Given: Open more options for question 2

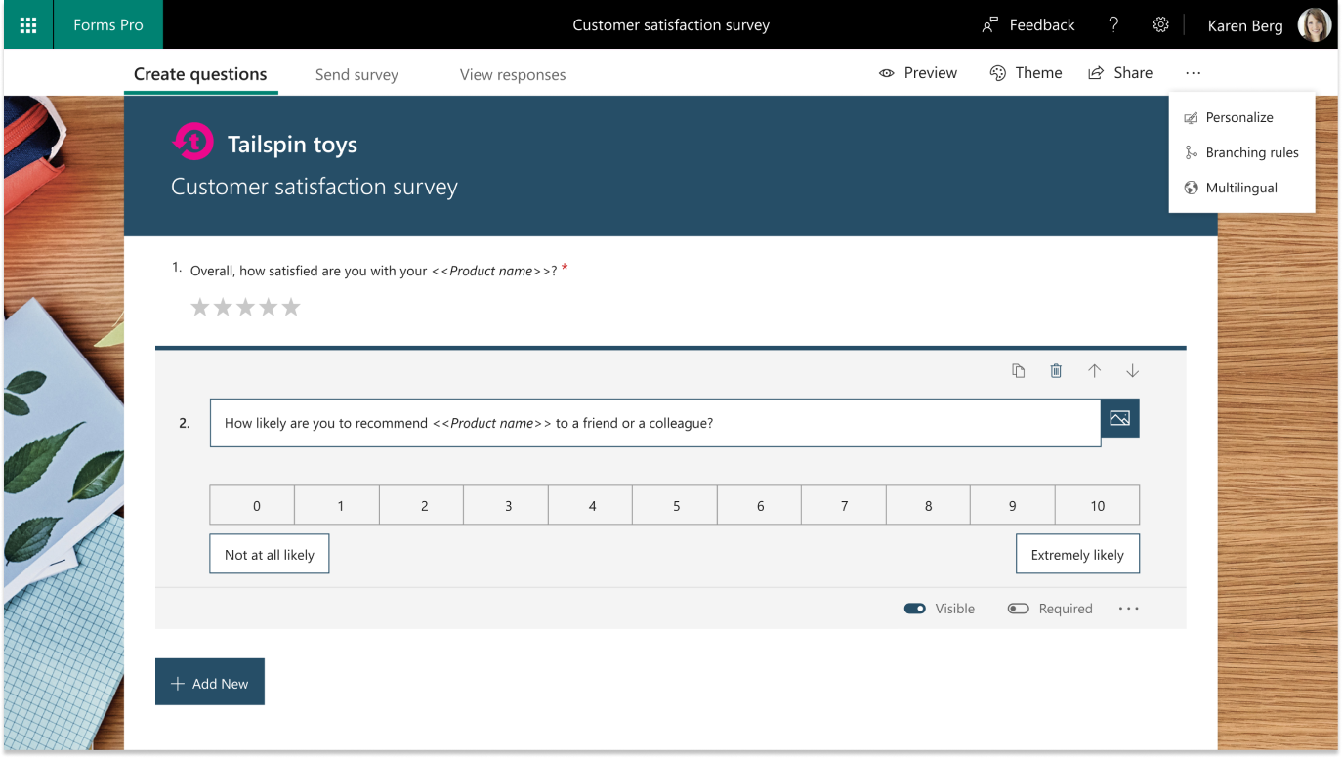Looking at the screenshot, I should point(1128,608).
